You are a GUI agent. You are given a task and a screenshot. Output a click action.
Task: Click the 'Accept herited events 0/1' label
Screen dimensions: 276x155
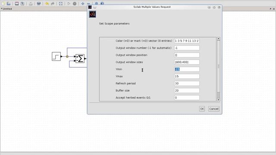133,98
